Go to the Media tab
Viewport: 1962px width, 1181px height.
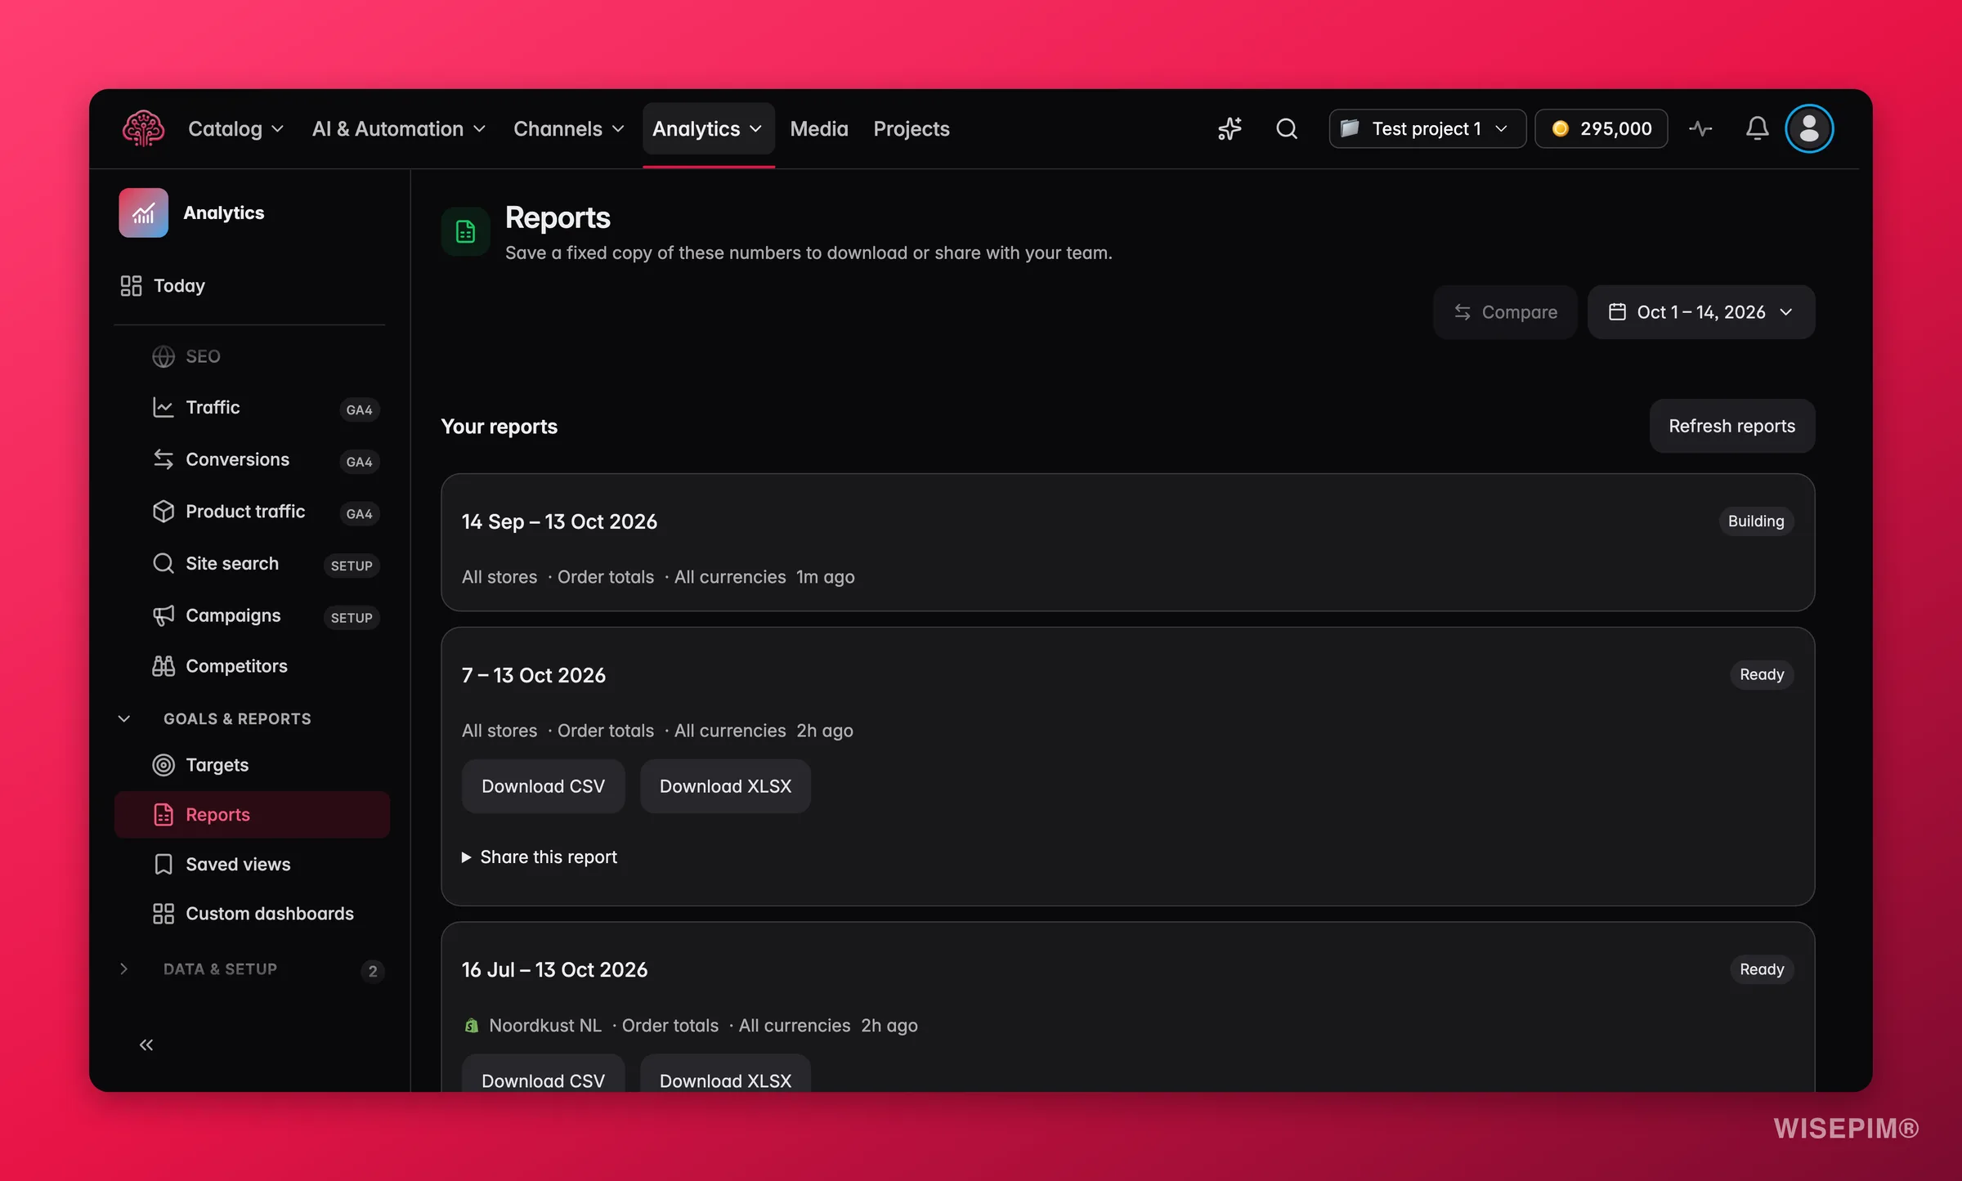tap(819, 128)
